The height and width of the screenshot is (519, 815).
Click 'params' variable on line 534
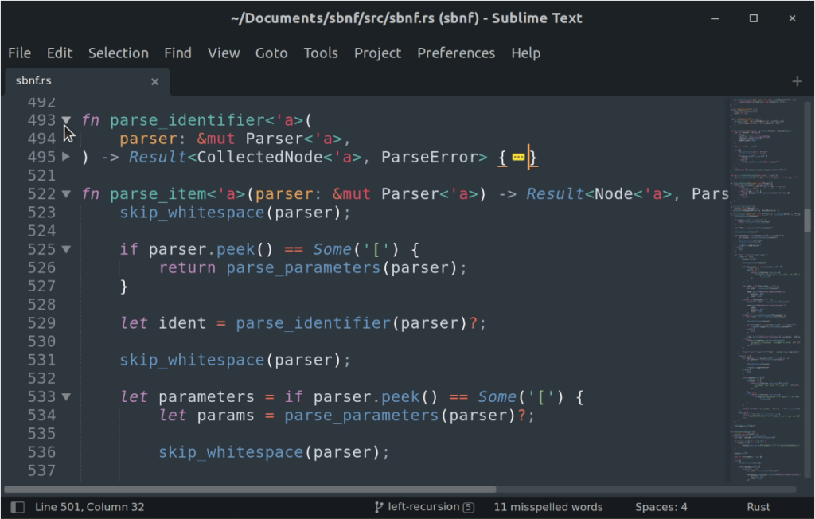pos(225,416)
